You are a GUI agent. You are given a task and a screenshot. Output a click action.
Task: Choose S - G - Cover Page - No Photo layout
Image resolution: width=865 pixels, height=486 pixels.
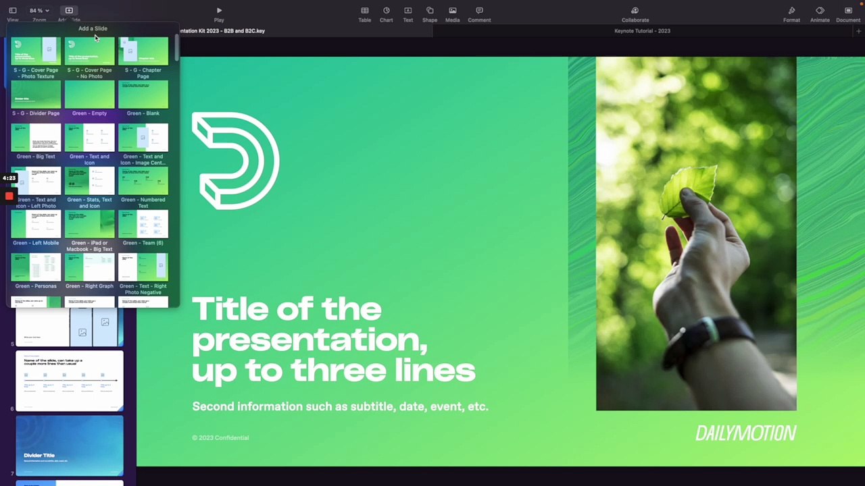point(89,51)
